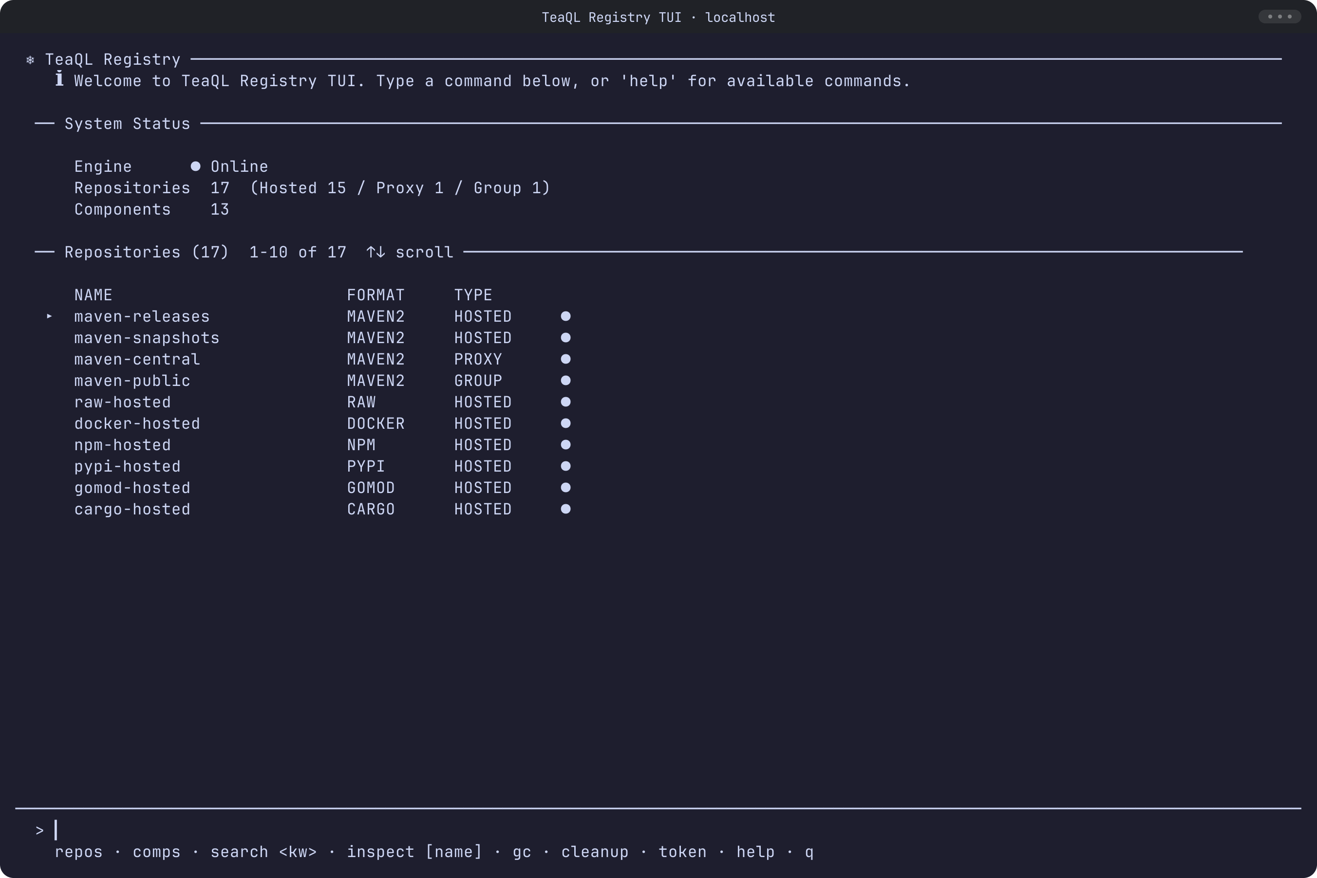Click the 'help' command hint

point(755,852)
